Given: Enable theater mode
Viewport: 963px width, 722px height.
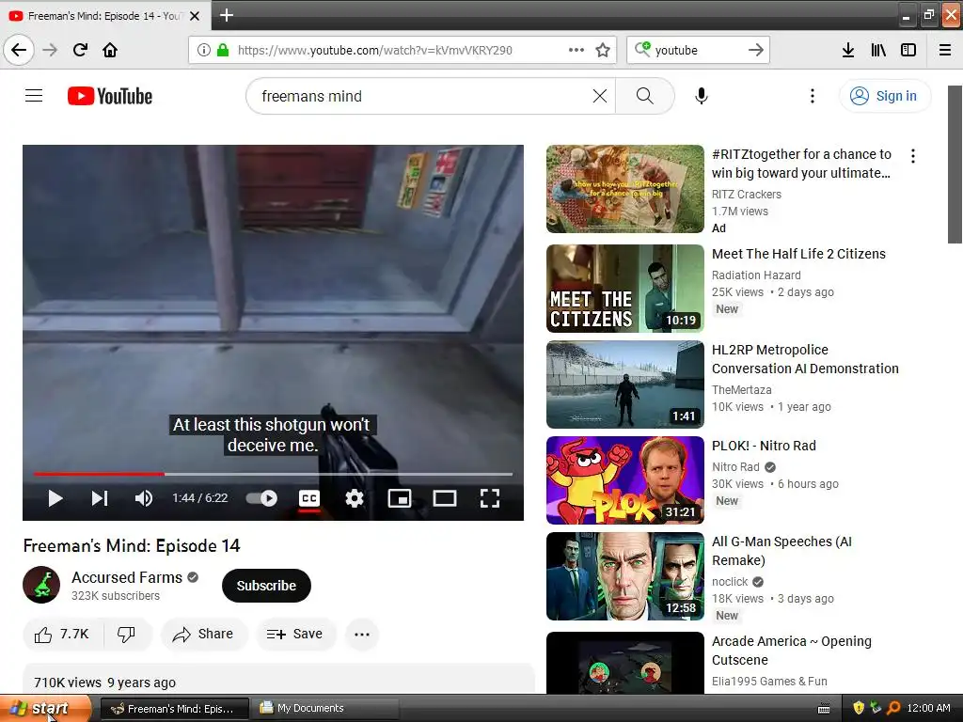Looking at the screenshot, I should tap(445, 498).
